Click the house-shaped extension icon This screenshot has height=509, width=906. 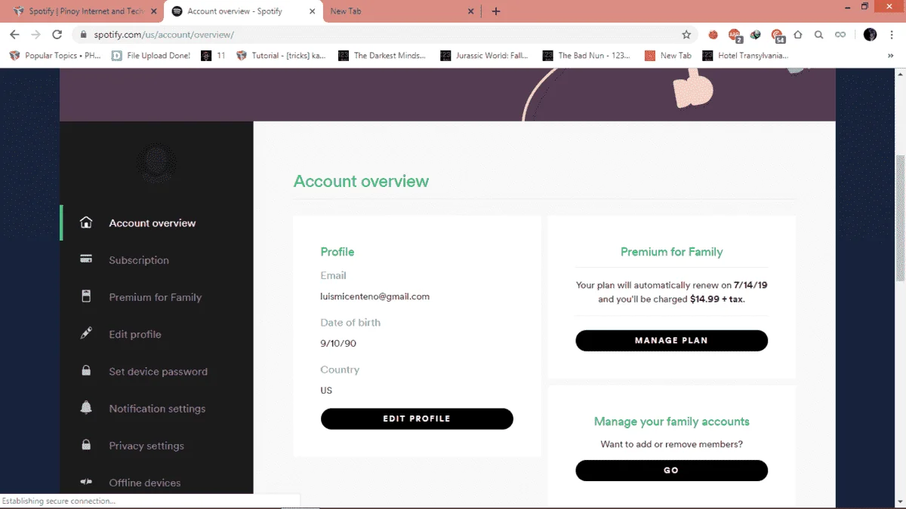797,35
